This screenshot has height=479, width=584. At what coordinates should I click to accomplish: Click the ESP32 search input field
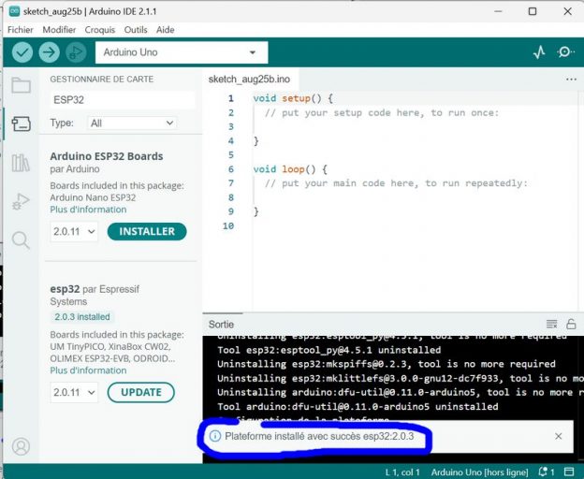[122, 99]
